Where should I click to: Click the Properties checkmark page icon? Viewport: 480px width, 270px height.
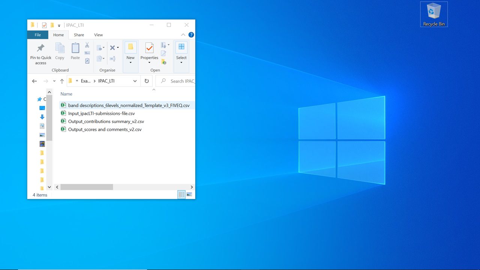coord(149,48)
